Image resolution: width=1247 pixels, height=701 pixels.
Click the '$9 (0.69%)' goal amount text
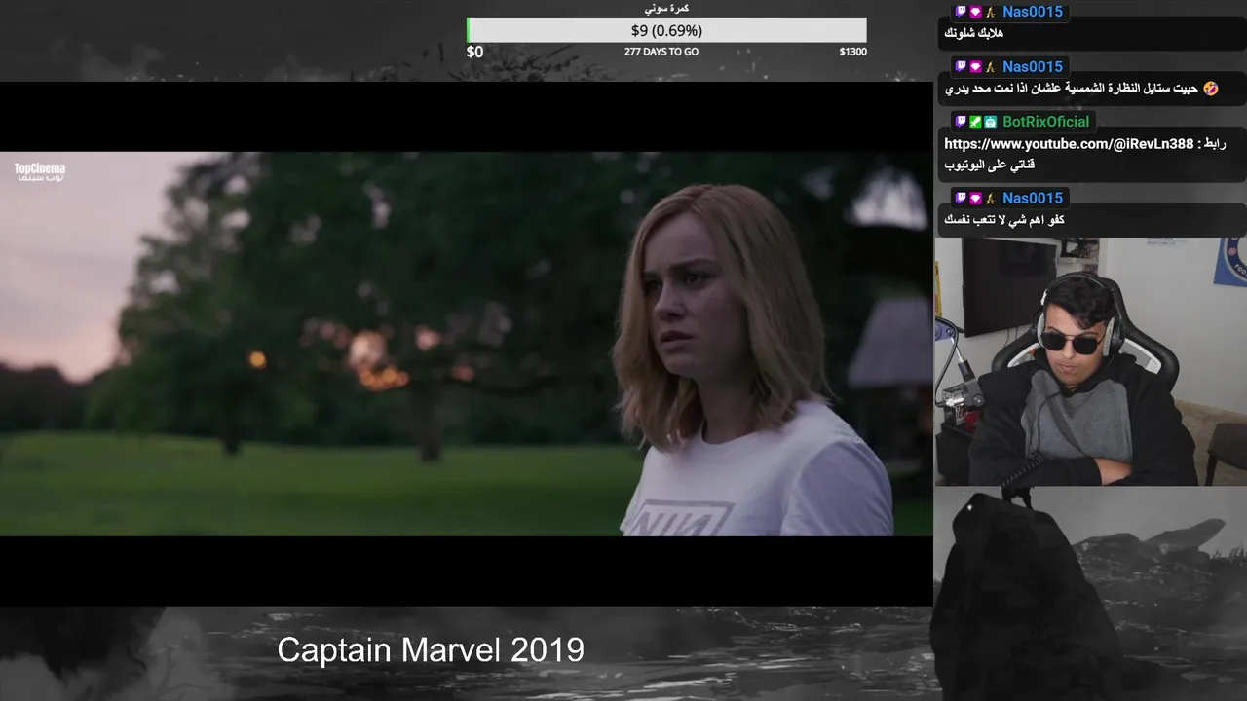(666, 31)
